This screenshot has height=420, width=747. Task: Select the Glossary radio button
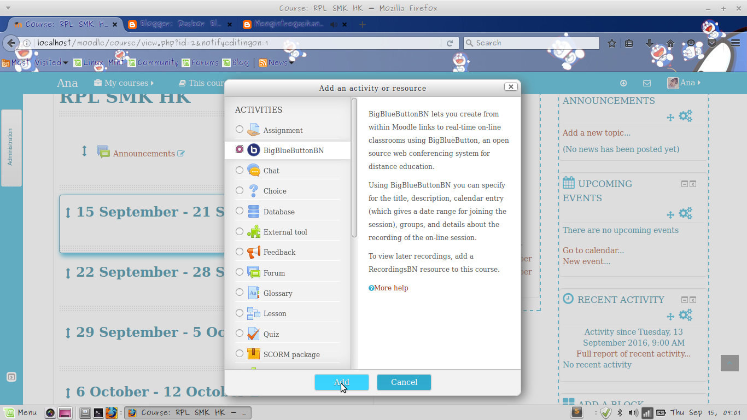[x=240, y=292]
